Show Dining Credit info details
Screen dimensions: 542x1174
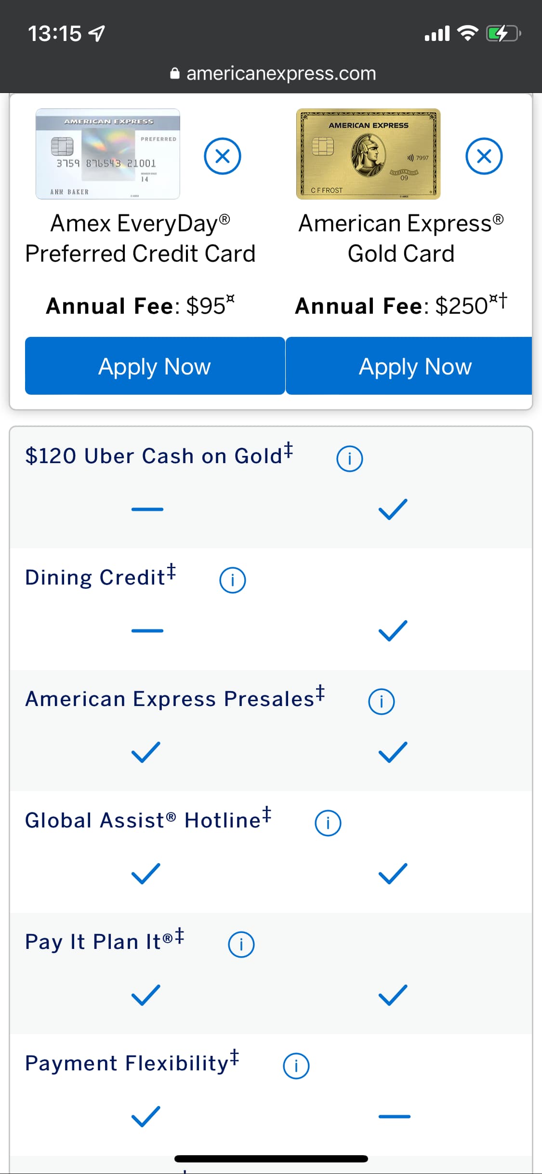click(233, 580)
